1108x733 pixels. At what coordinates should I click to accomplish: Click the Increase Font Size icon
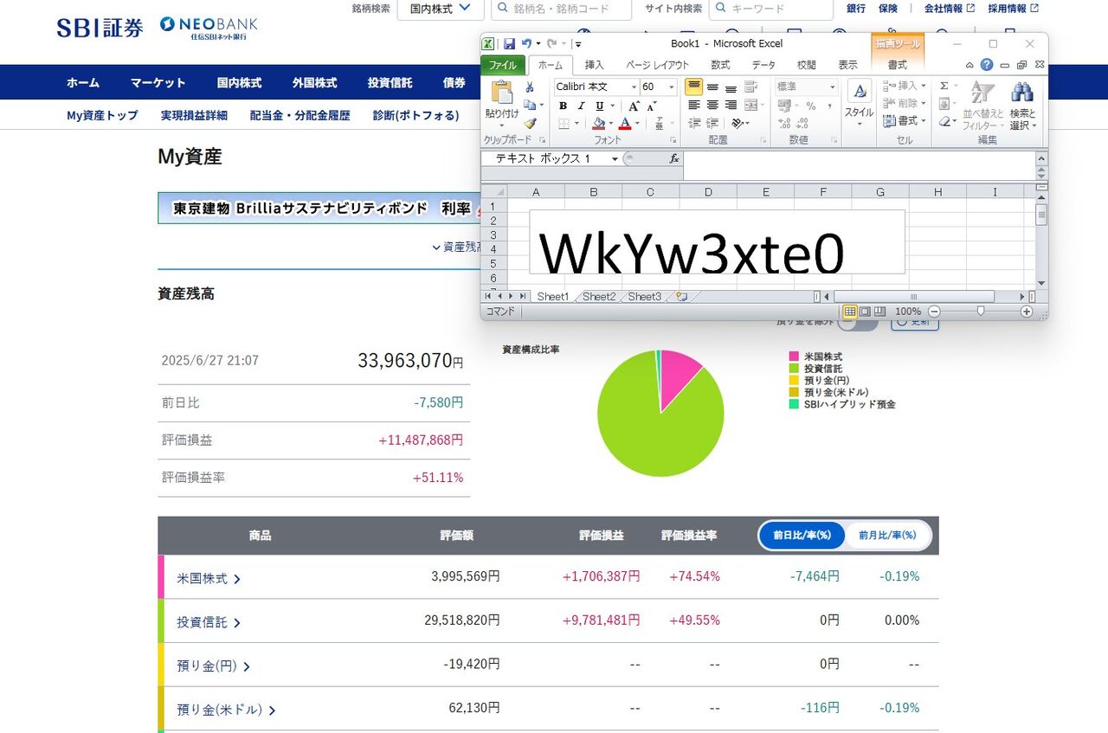(x=633, y=106)
